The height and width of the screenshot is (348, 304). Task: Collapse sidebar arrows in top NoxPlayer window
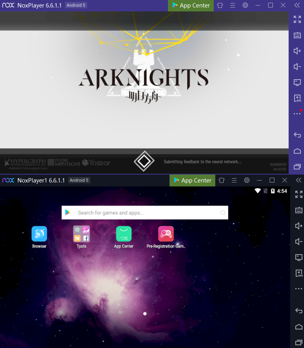297,5
